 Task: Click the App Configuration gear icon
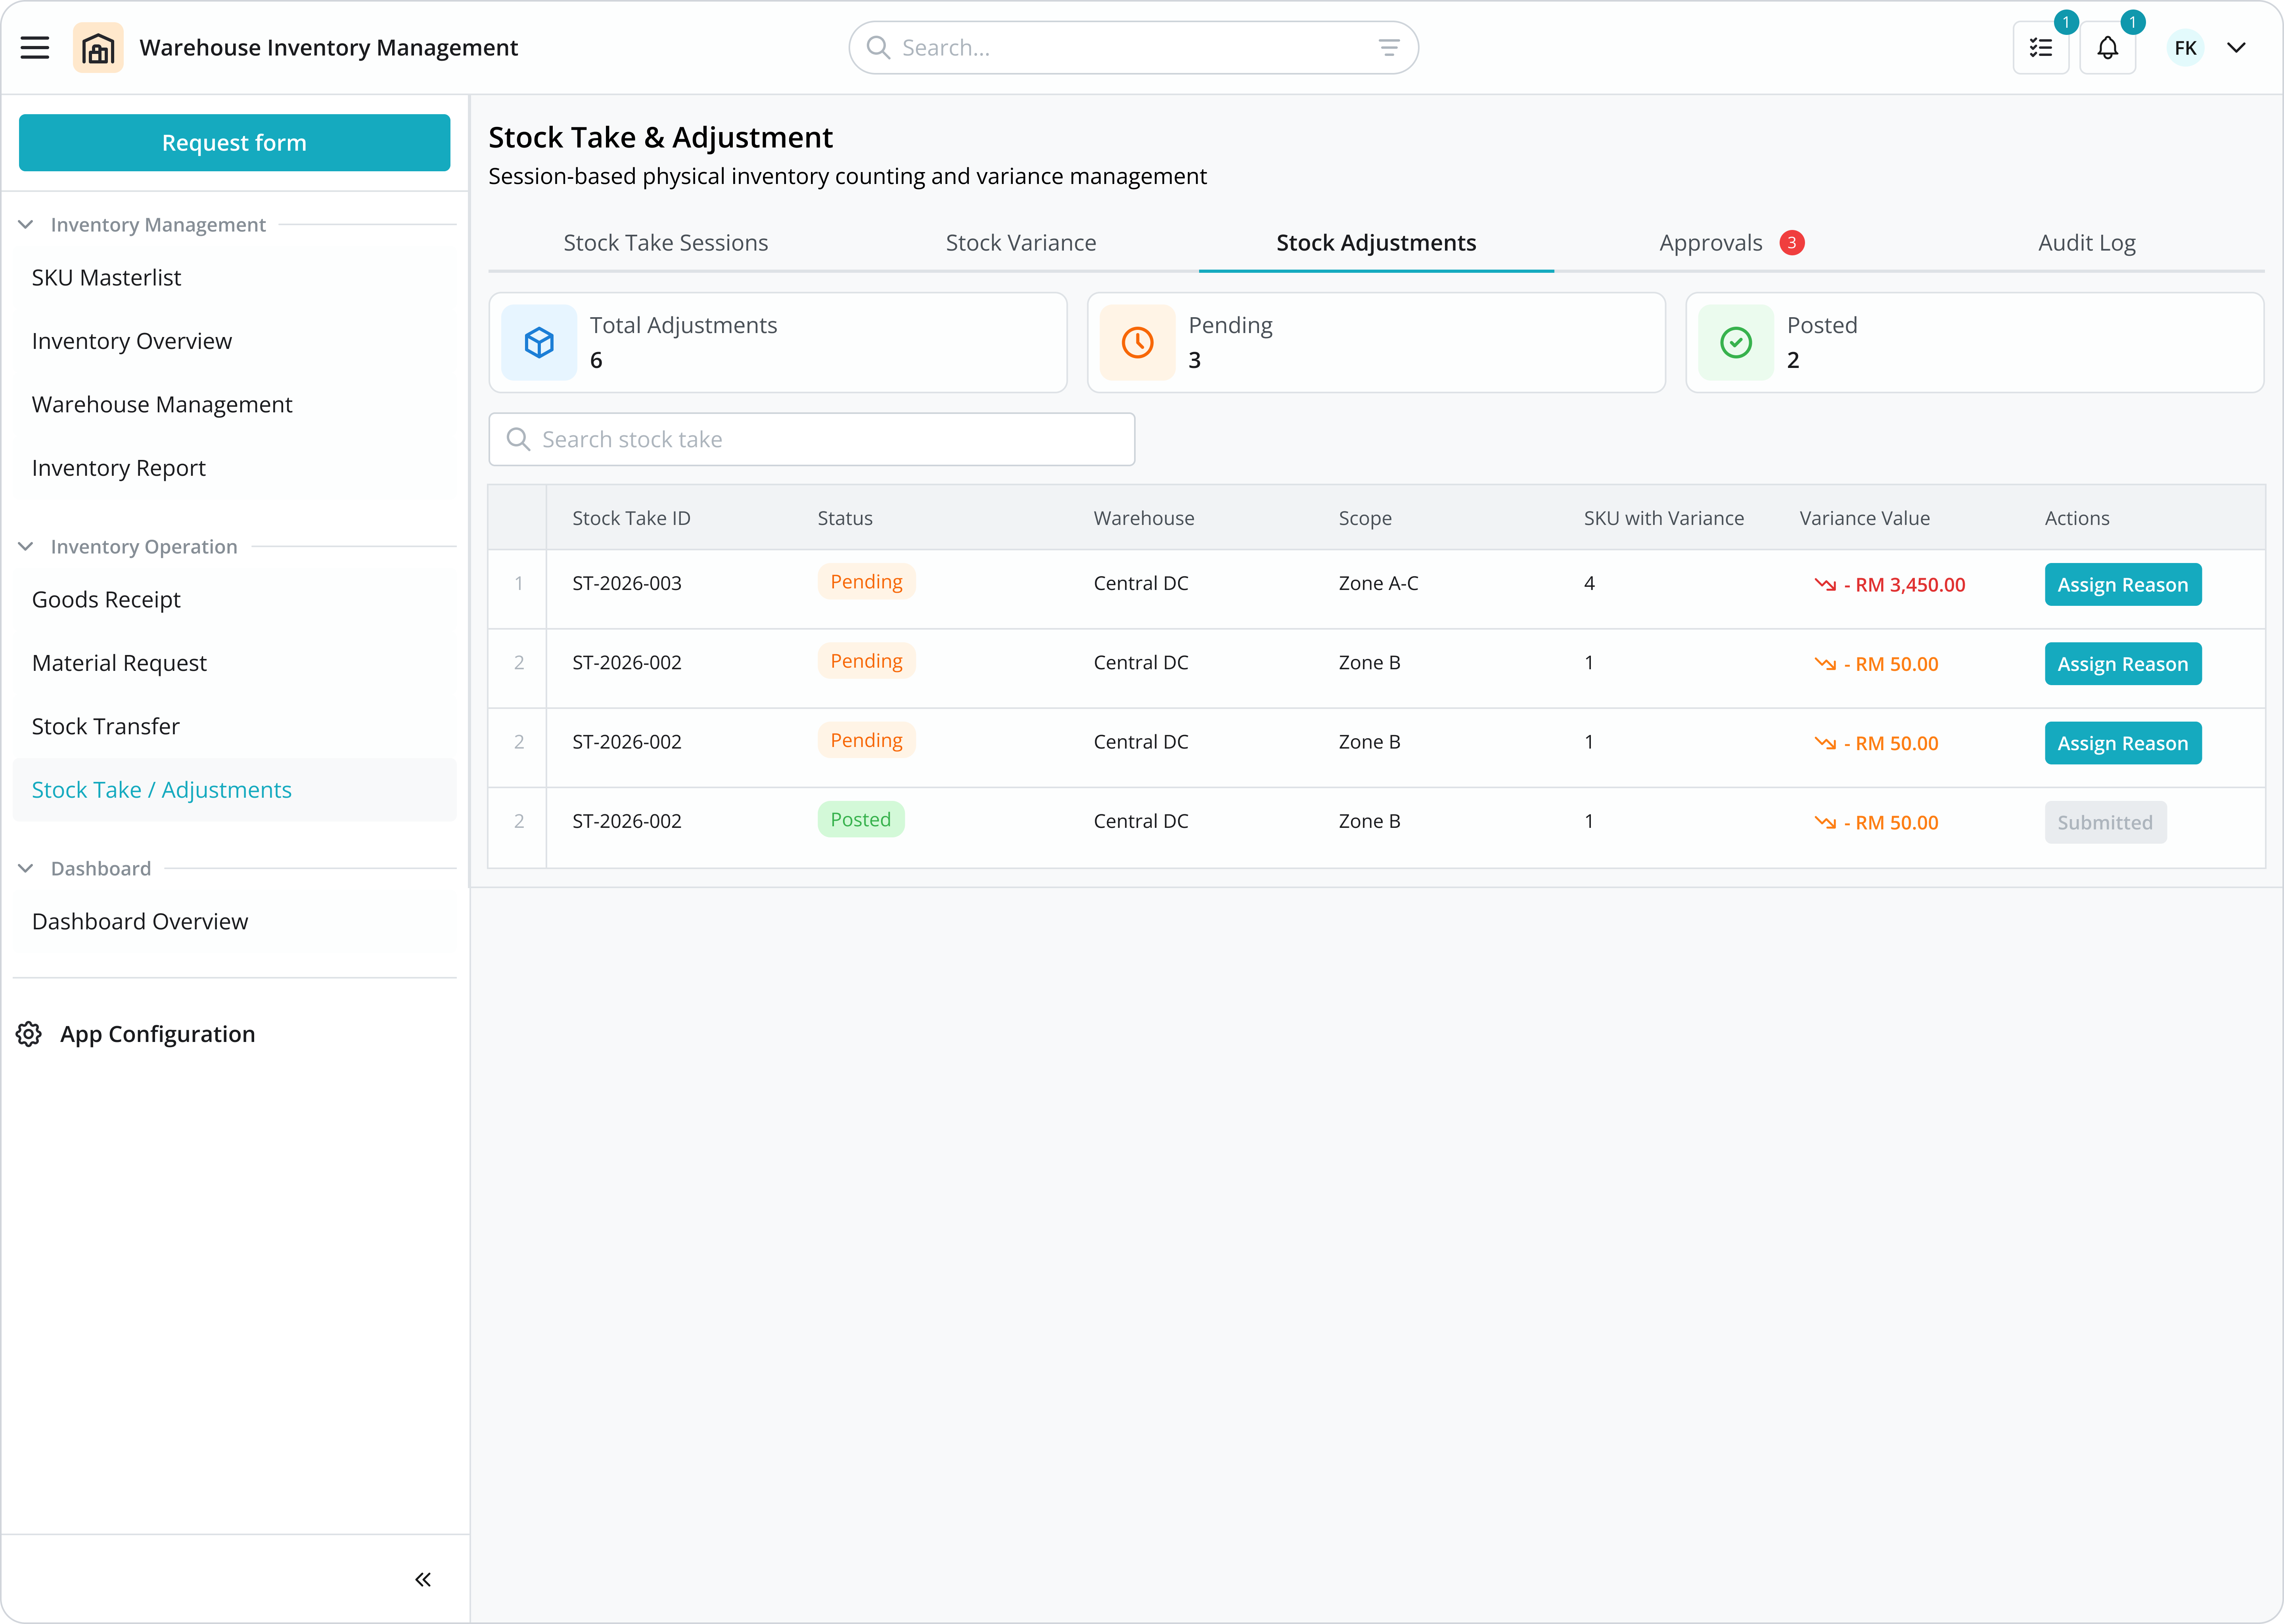[x=29, y=1034]
